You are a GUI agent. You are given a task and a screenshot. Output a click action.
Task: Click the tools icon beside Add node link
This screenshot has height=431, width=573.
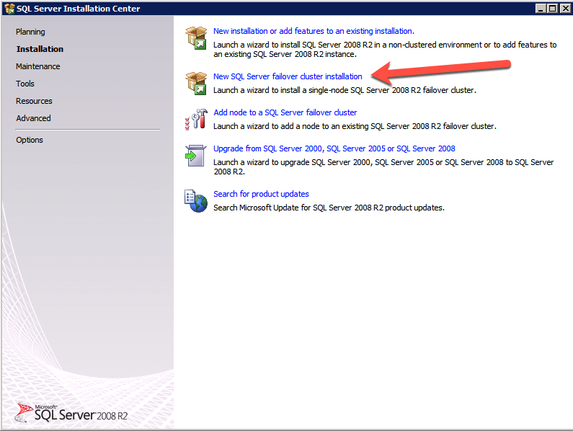(x=197, y=119)
